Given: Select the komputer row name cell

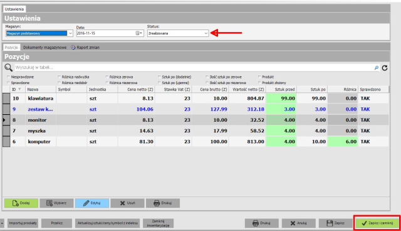Looking at the screenshot, I should tap(40, 142).
